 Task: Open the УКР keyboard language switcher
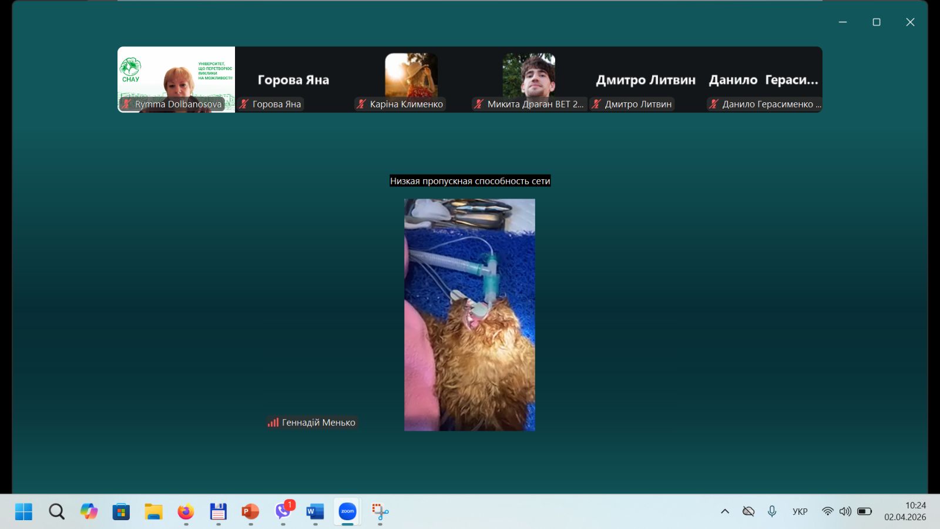800,511
